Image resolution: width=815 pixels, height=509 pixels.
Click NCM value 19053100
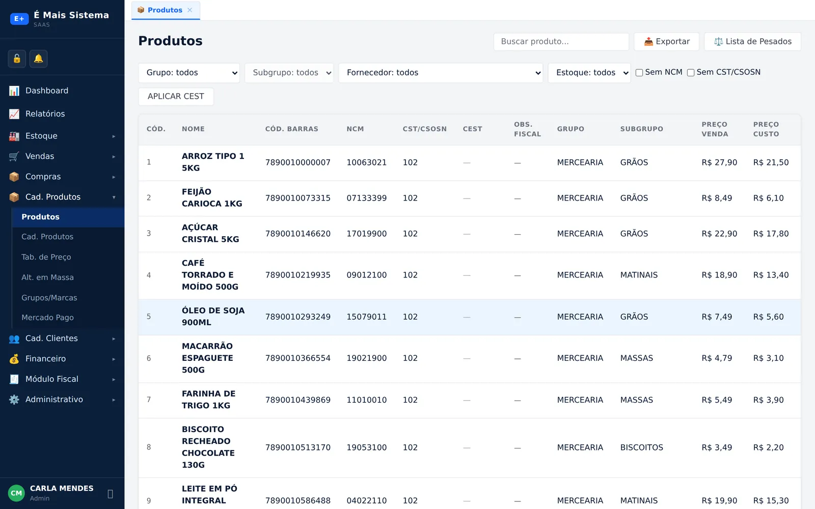(x=367, y=447)
